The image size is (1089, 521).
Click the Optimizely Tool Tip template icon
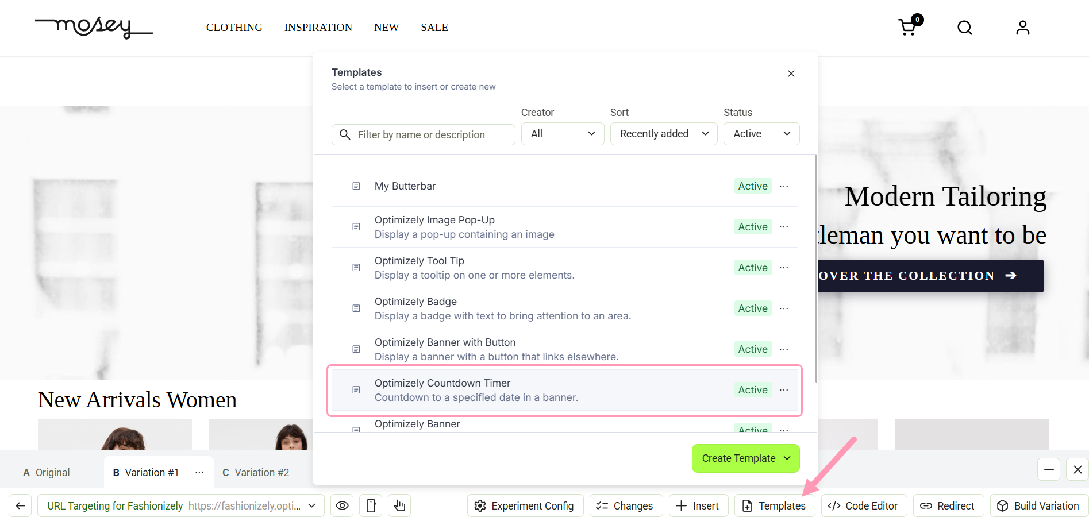point(356,268)
